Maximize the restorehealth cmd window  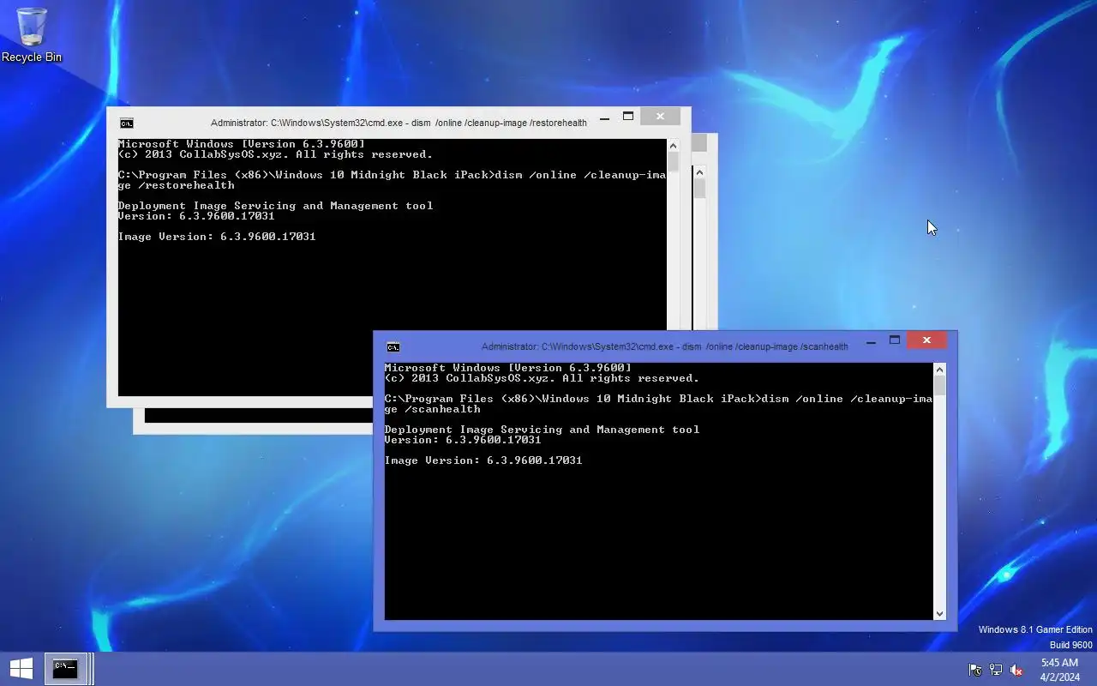(x=628, y=117)
